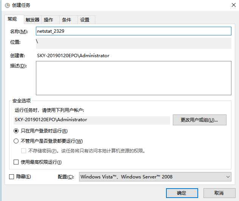Click the 取消 button
239x201 pixels.
click(219, 193)
